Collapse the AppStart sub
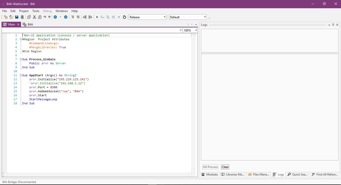341x185 pixels. (21, 75)
